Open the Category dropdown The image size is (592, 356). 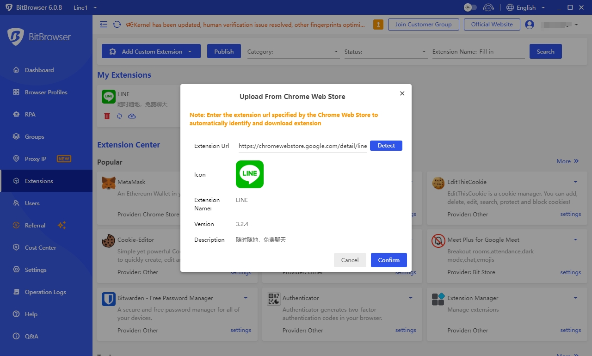[x=294, y=52]
